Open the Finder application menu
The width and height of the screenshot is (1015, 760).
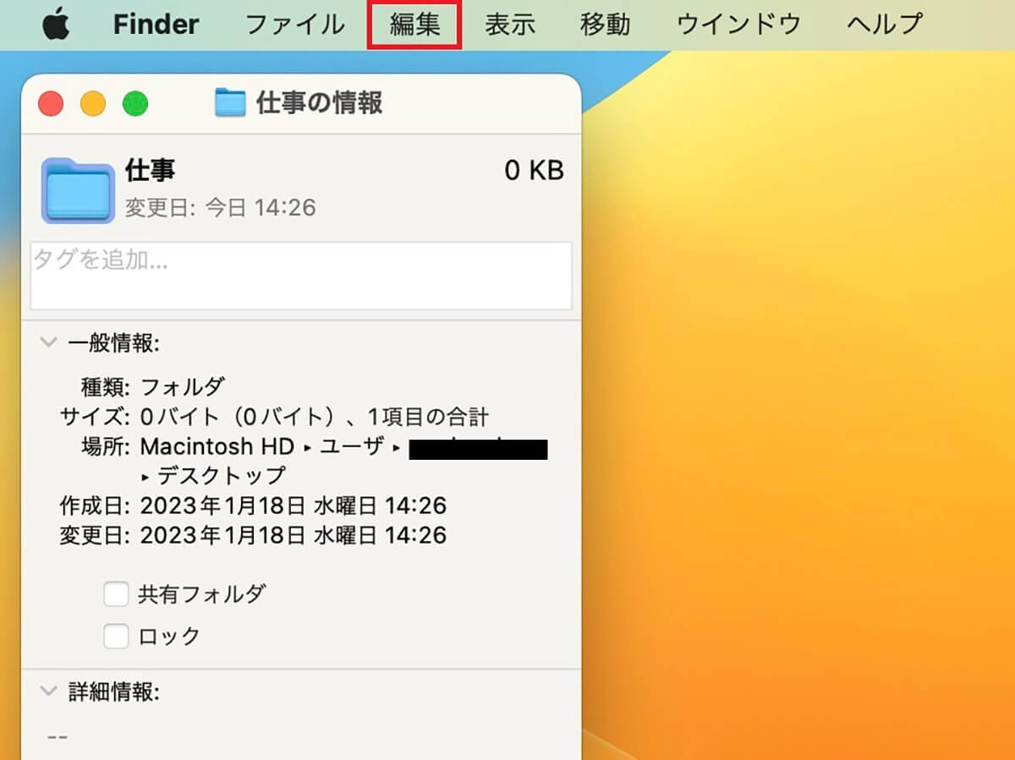point(156,25)
